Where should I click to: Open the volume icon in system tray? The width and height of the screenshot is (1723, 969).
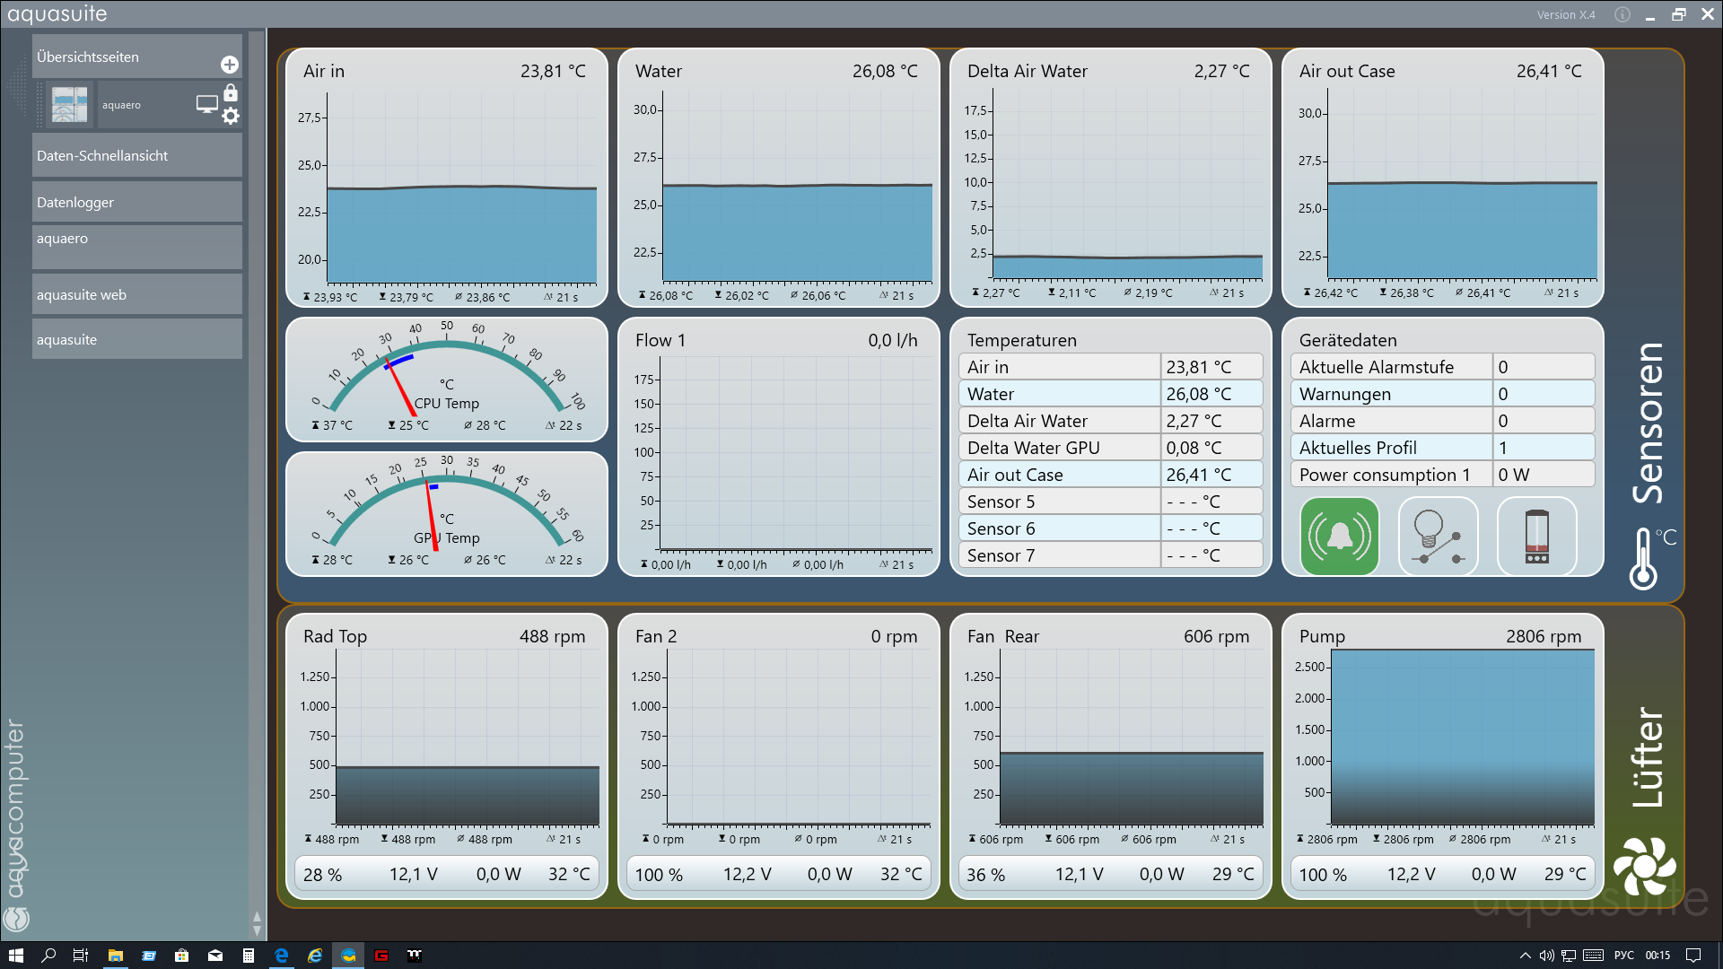pyautogui.click(x=1546, y=956)
